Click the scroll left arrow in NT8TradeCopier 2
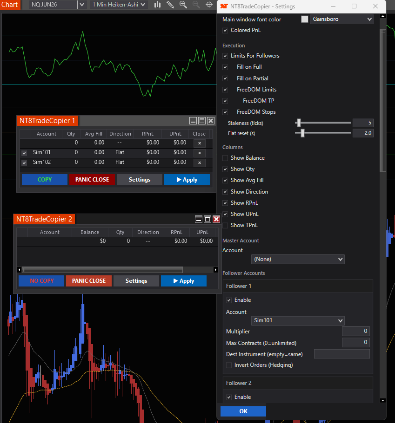 coord(19,270)
